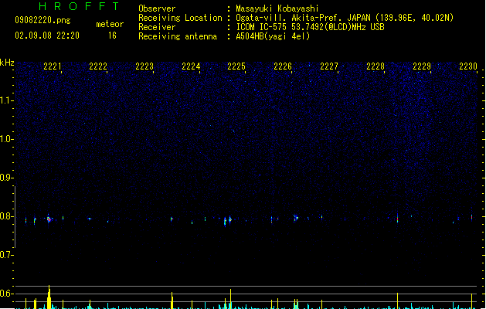
Task: Click the Observer label
Action: coord(157,8)
